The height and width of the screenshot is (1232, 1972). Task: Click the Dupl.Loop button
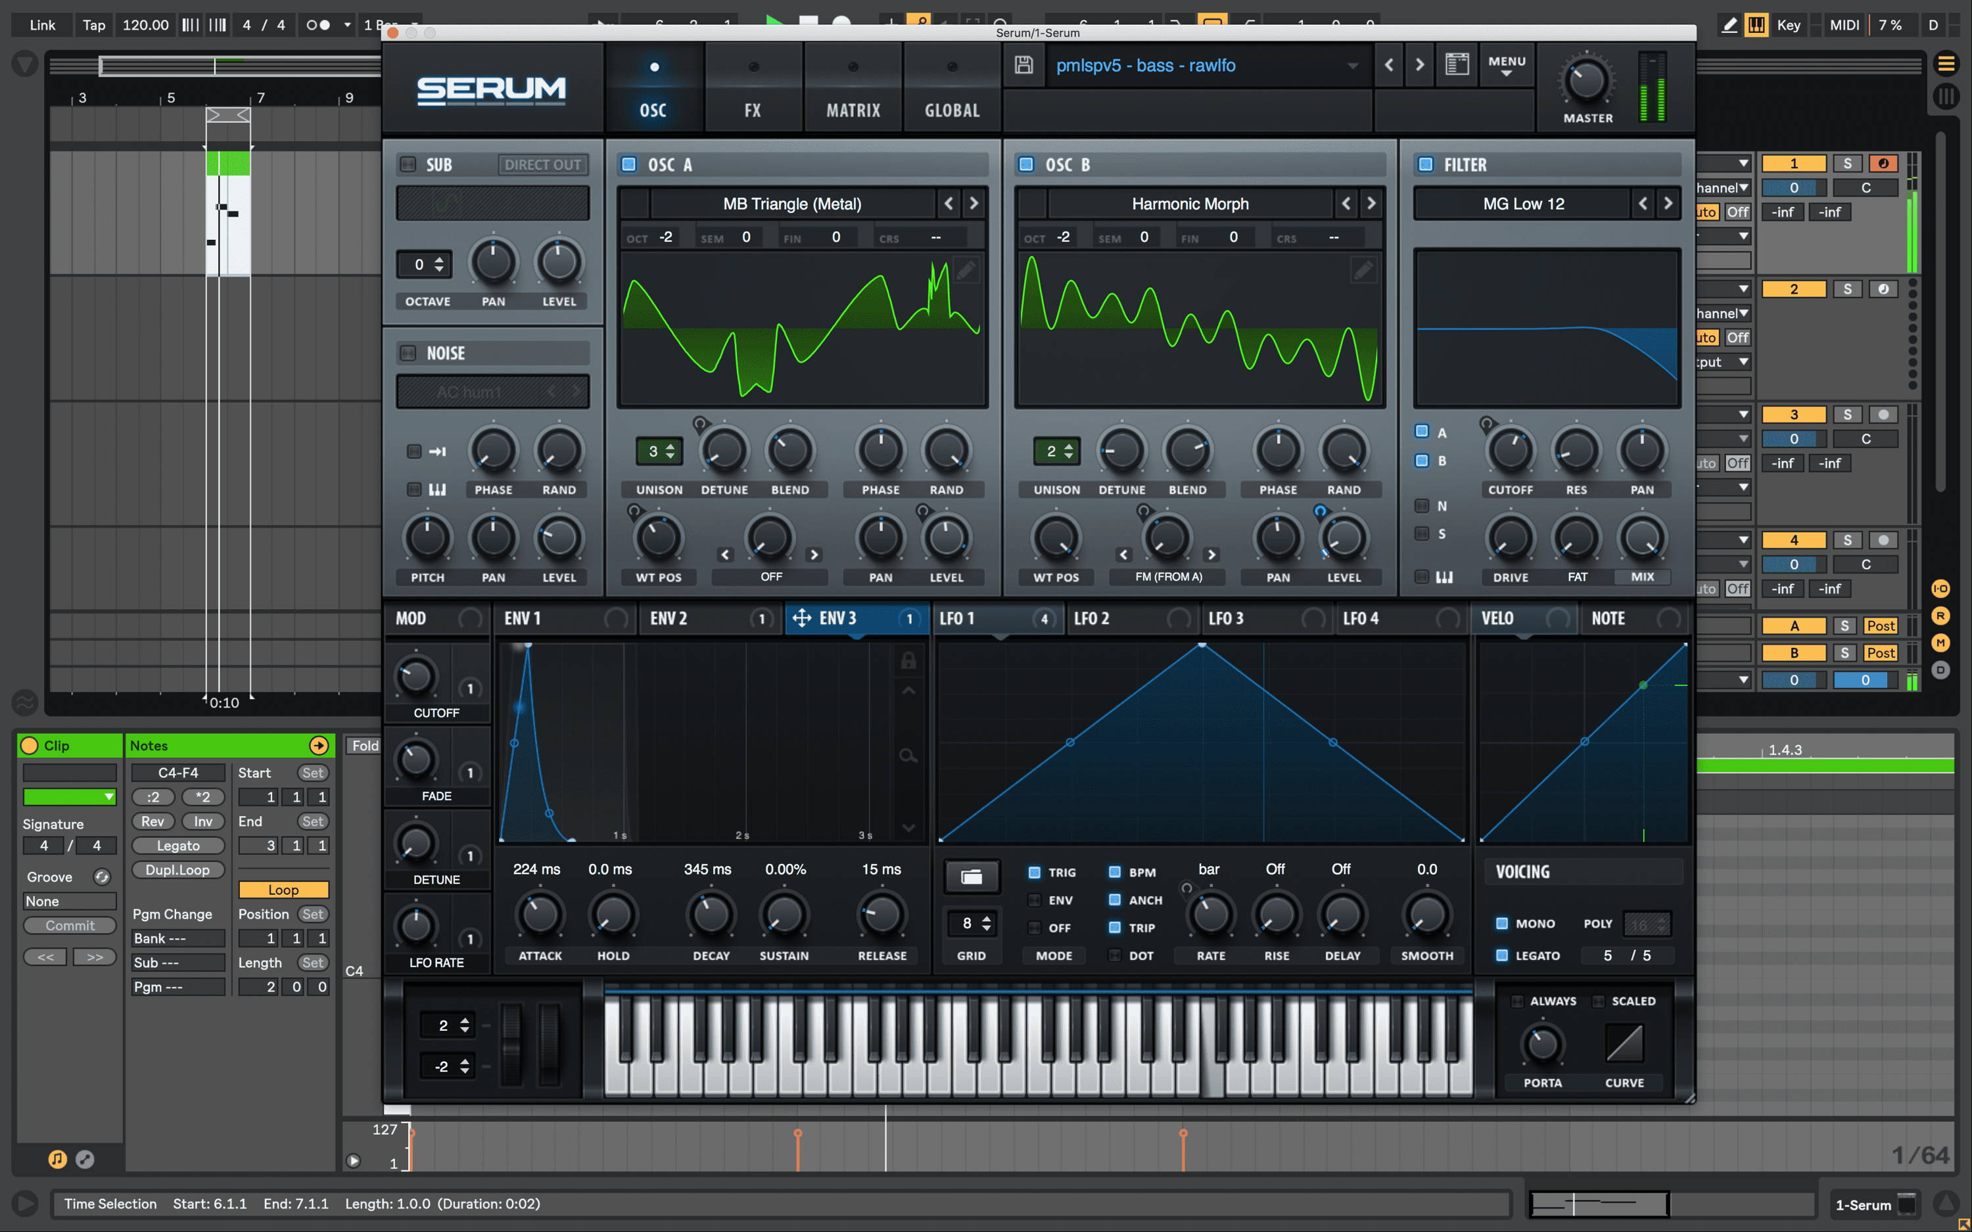(x=177, y=869)
